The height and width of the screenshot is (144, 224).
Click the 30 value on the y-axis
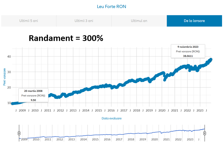point(9,72)
